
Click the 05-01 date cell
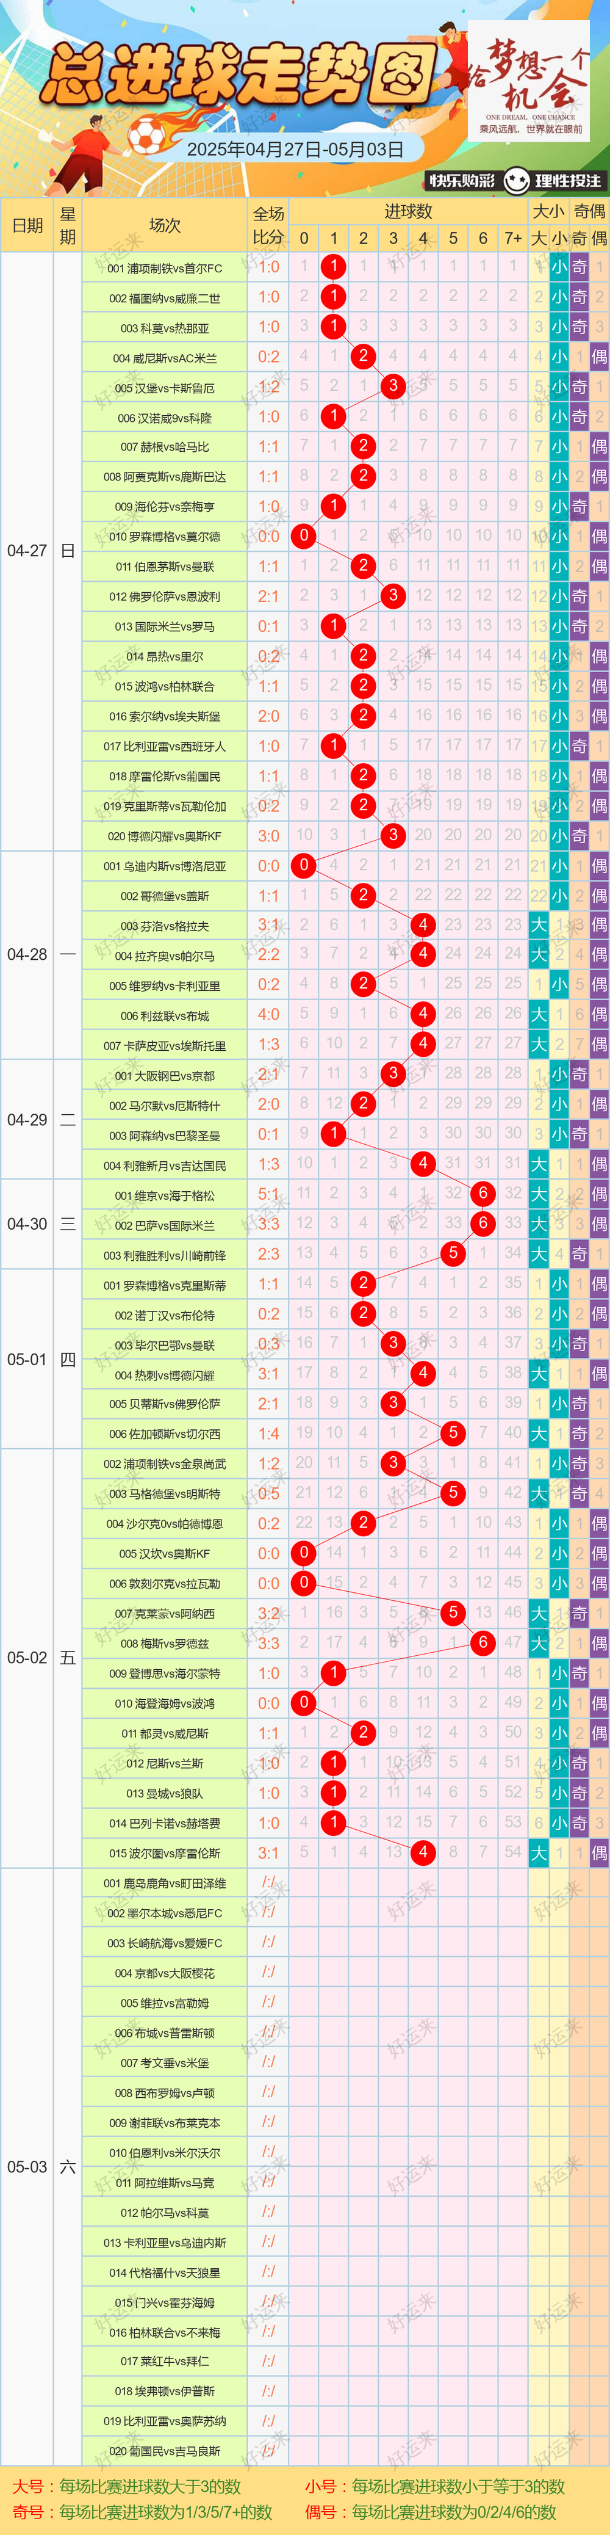click(x=27, y=1359)
